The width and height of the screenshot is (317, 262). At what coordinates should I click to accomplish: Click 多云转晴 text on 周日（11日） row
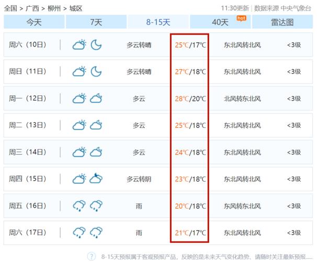click(139, 72)
